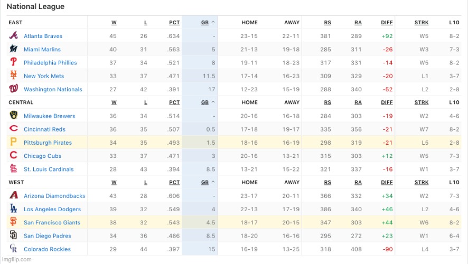
Task: Sort East division by PCT column
Action: (x=174, y=23)
